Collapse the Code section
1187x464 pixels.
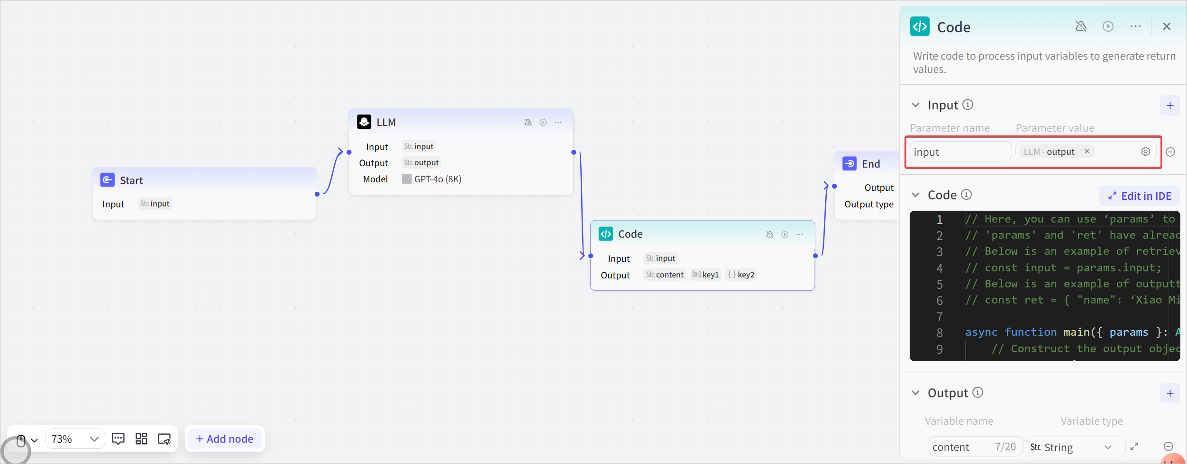click(915, 195)
